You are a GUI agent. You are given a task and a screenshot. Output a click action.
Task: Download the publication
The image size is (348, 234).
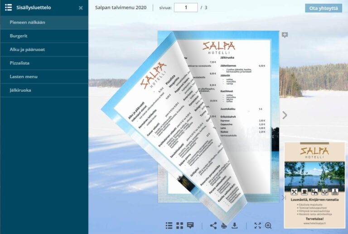pos(235,225)
